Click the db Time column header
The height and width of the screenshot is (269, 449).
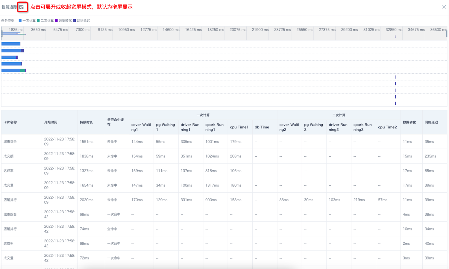coord(262,127)
